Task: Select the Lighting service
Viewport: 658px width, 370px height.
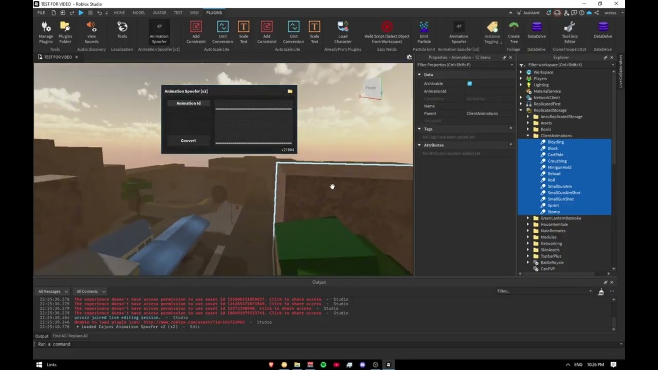Action: 541,85
